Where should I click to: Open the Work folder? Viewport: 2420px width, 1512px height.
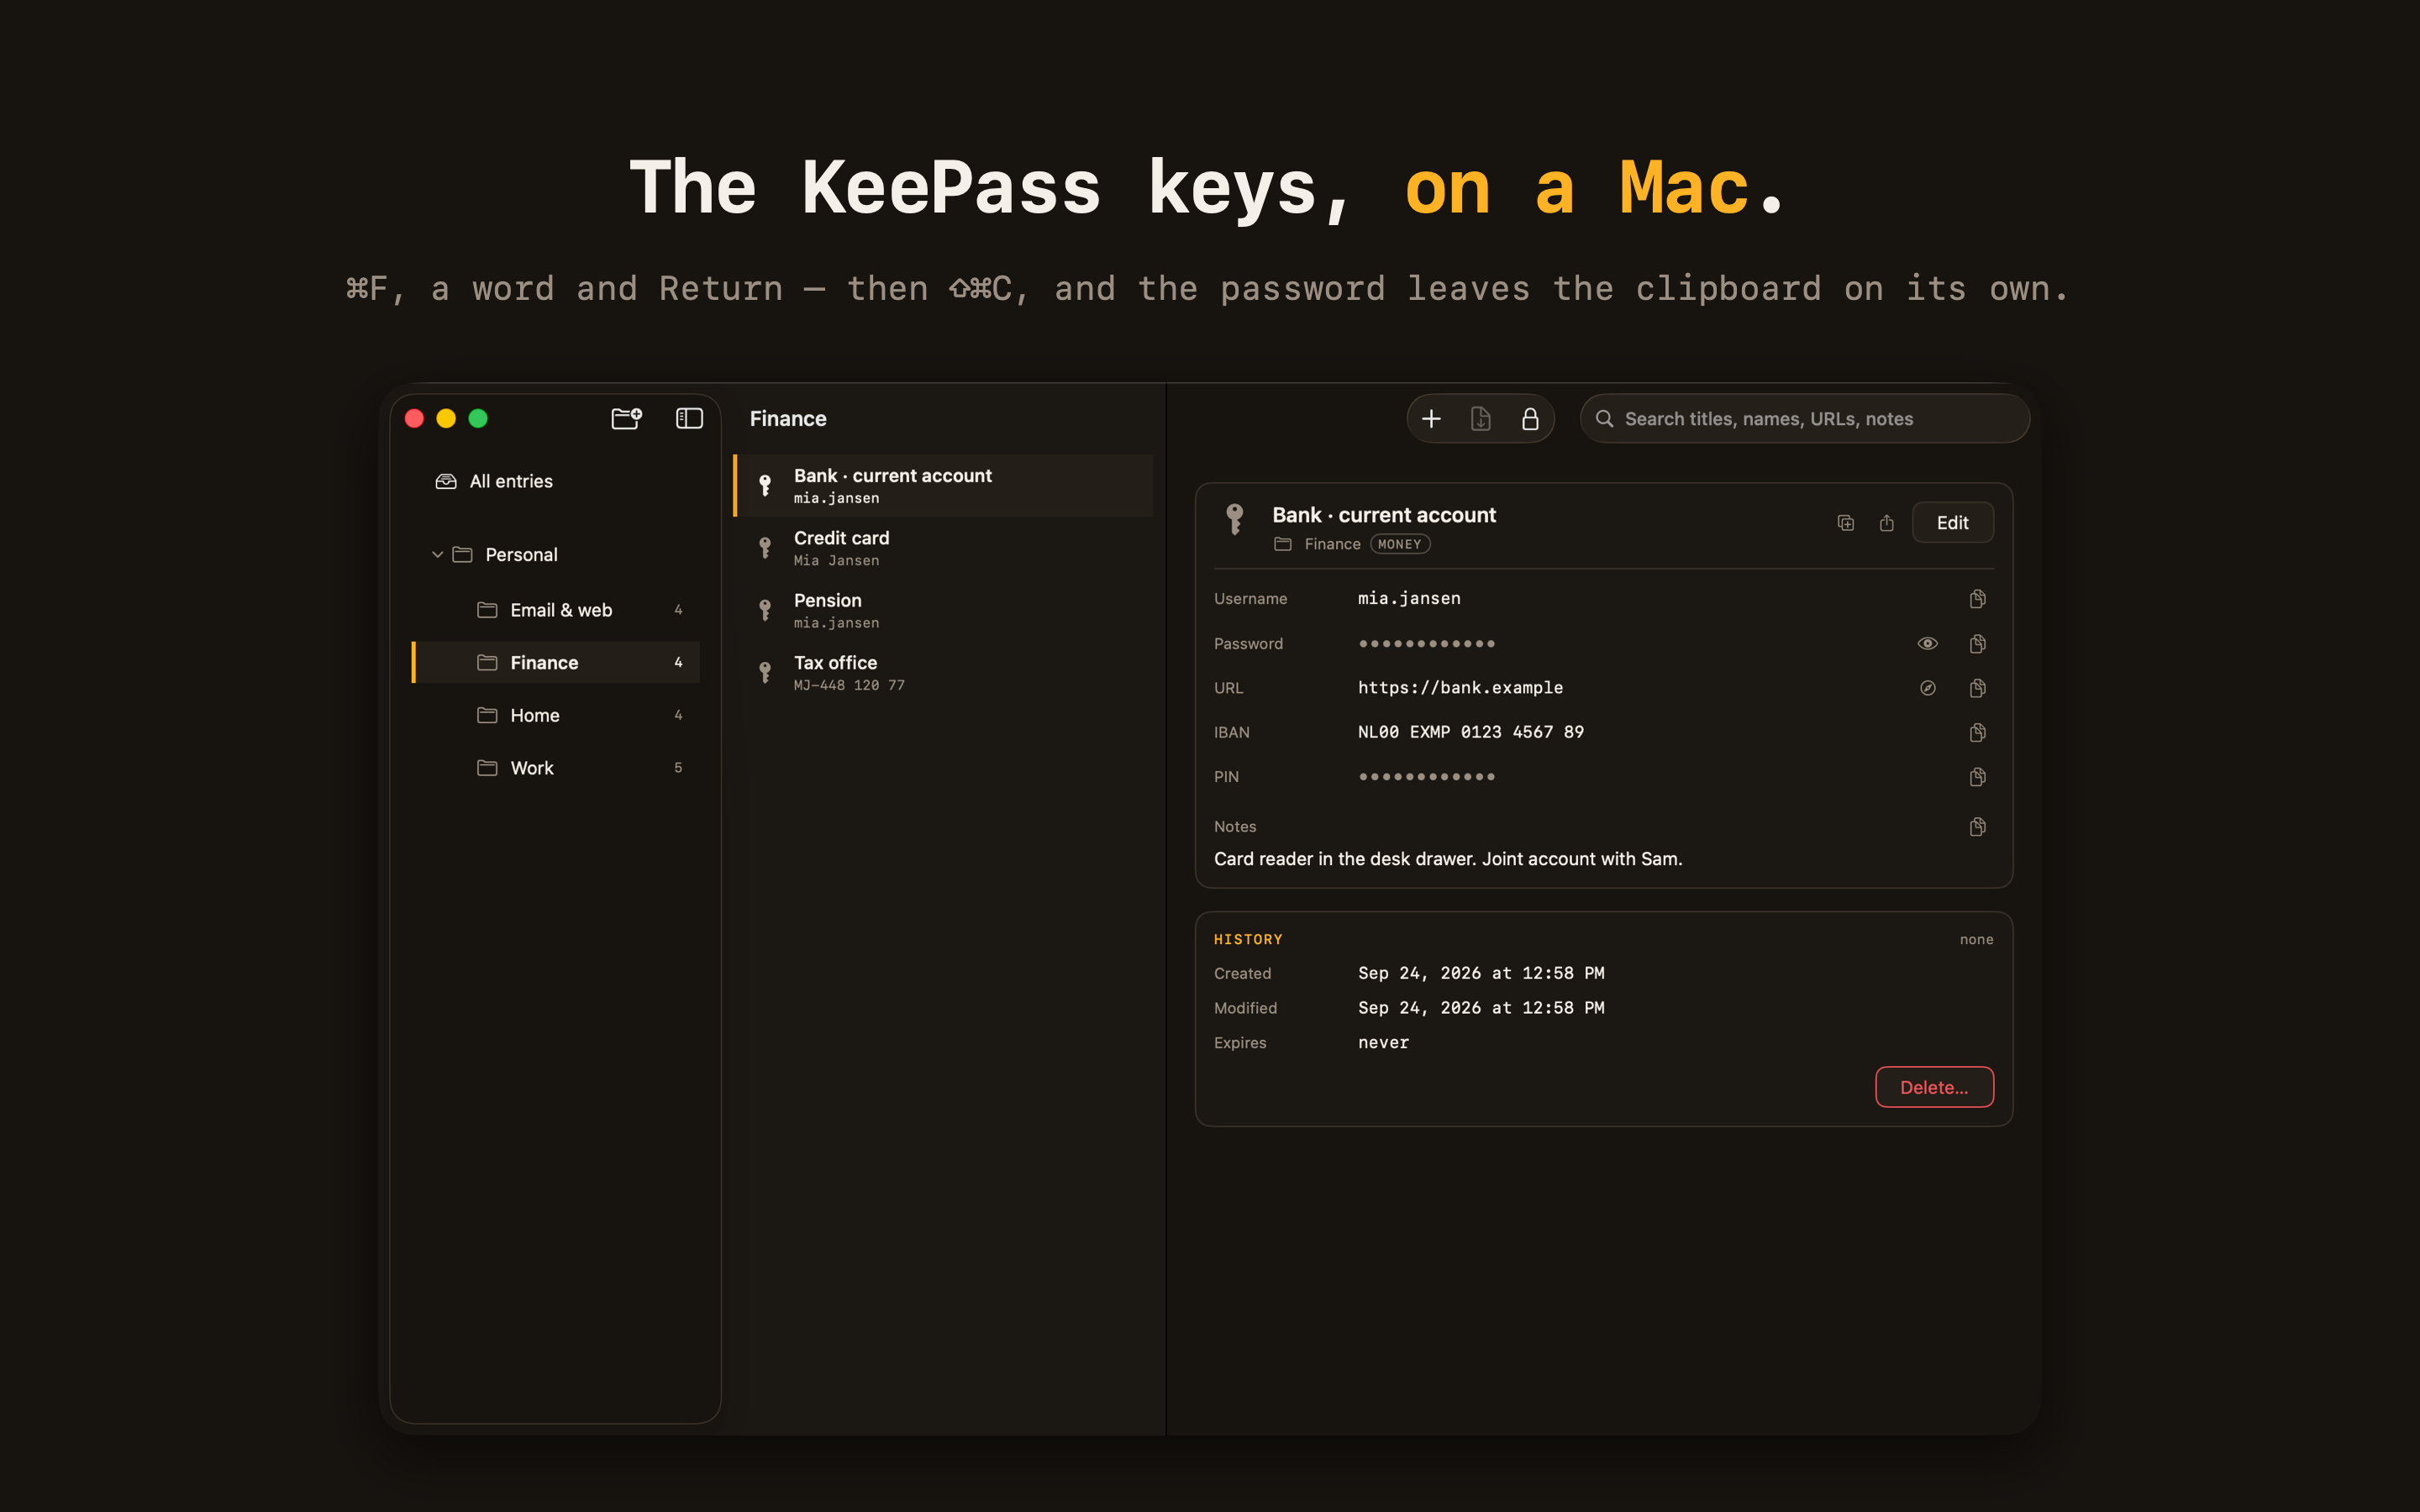pyautogui.click(x=555, y=768)
